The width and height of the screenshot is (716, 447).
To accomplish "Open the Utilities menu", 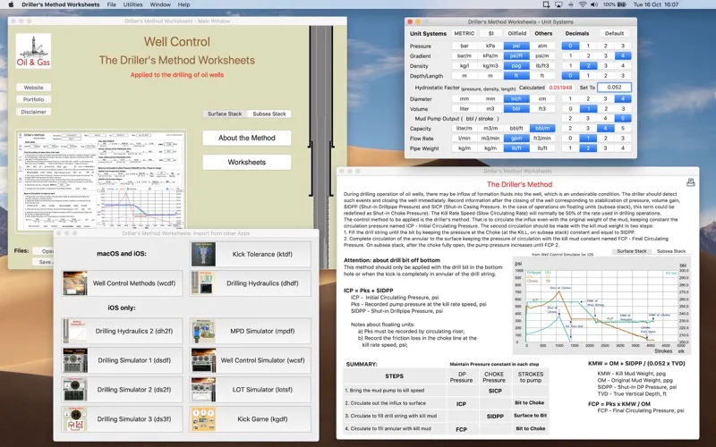I will click(132, 4).
